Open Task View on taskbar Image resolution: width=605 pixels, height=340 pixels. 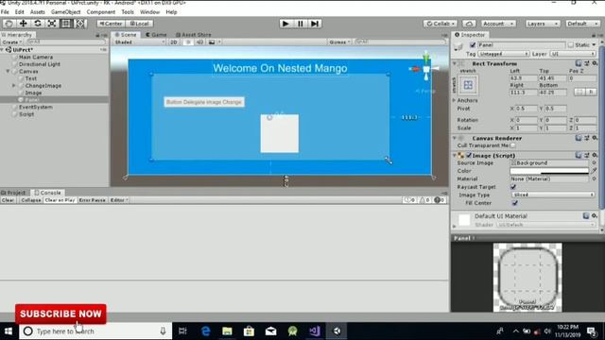(182, 331)
